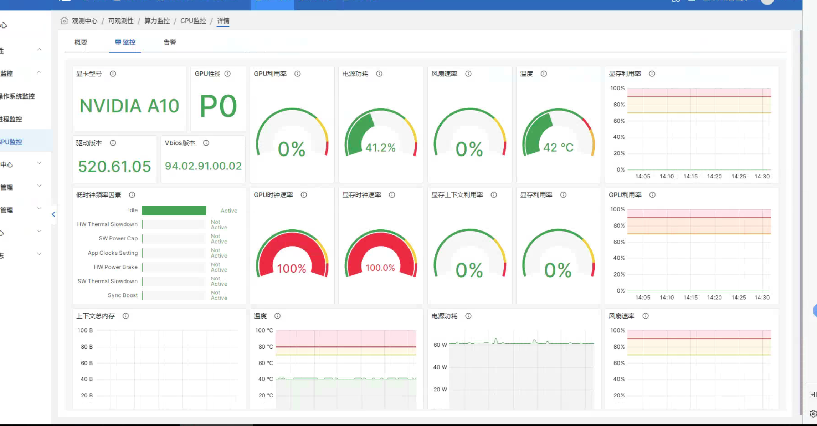Click info icon on 显存利用率 gauge panel

pos(563,195)
